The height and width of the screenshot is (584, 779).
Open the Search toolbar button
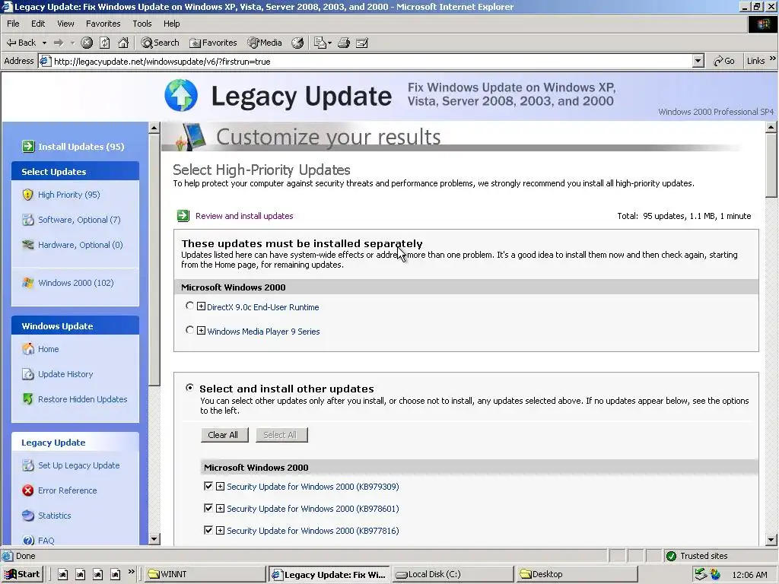160,43
